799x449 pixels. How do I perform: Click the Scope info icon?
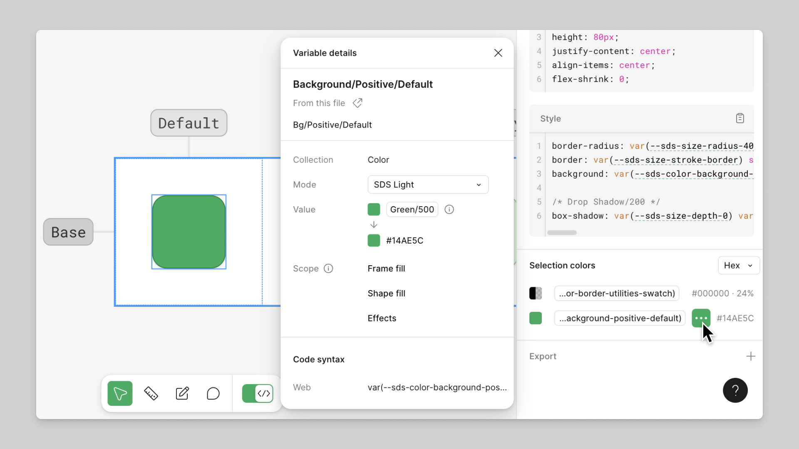[x=328, y=269]
